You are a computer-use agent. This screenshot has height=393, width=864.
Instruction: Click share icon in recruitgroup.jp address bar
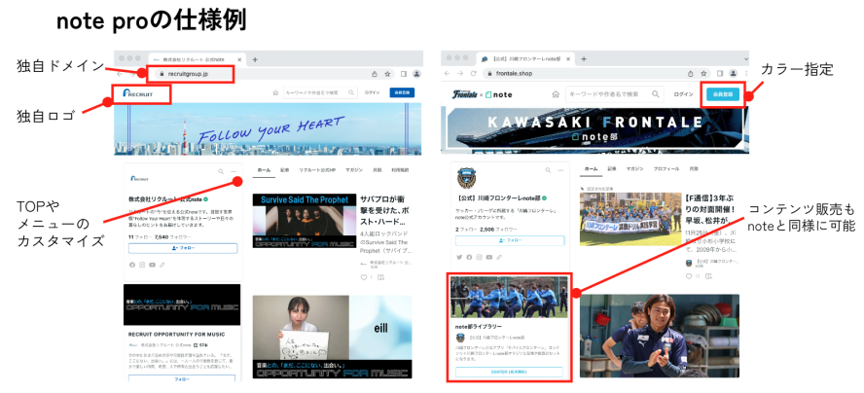376,73
